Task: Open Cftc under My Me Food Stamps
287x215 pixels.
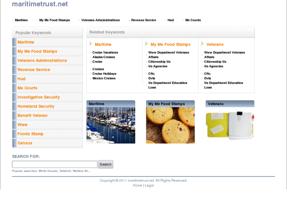Action: [151, 73]
